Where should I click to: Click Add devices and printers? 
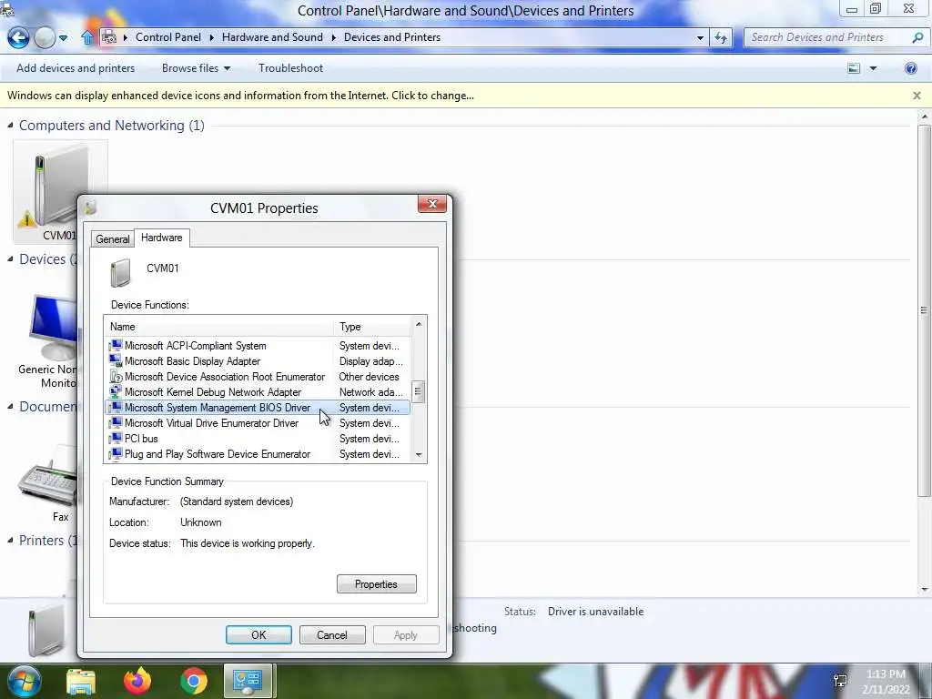click(x=76, y=68)
